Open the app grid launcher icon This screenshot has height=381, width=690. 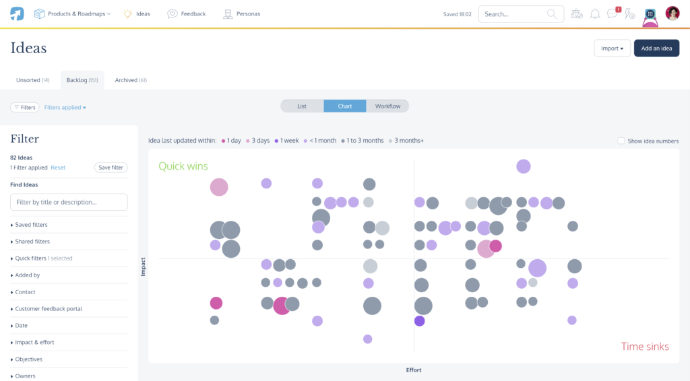click(x=650, y=13)
